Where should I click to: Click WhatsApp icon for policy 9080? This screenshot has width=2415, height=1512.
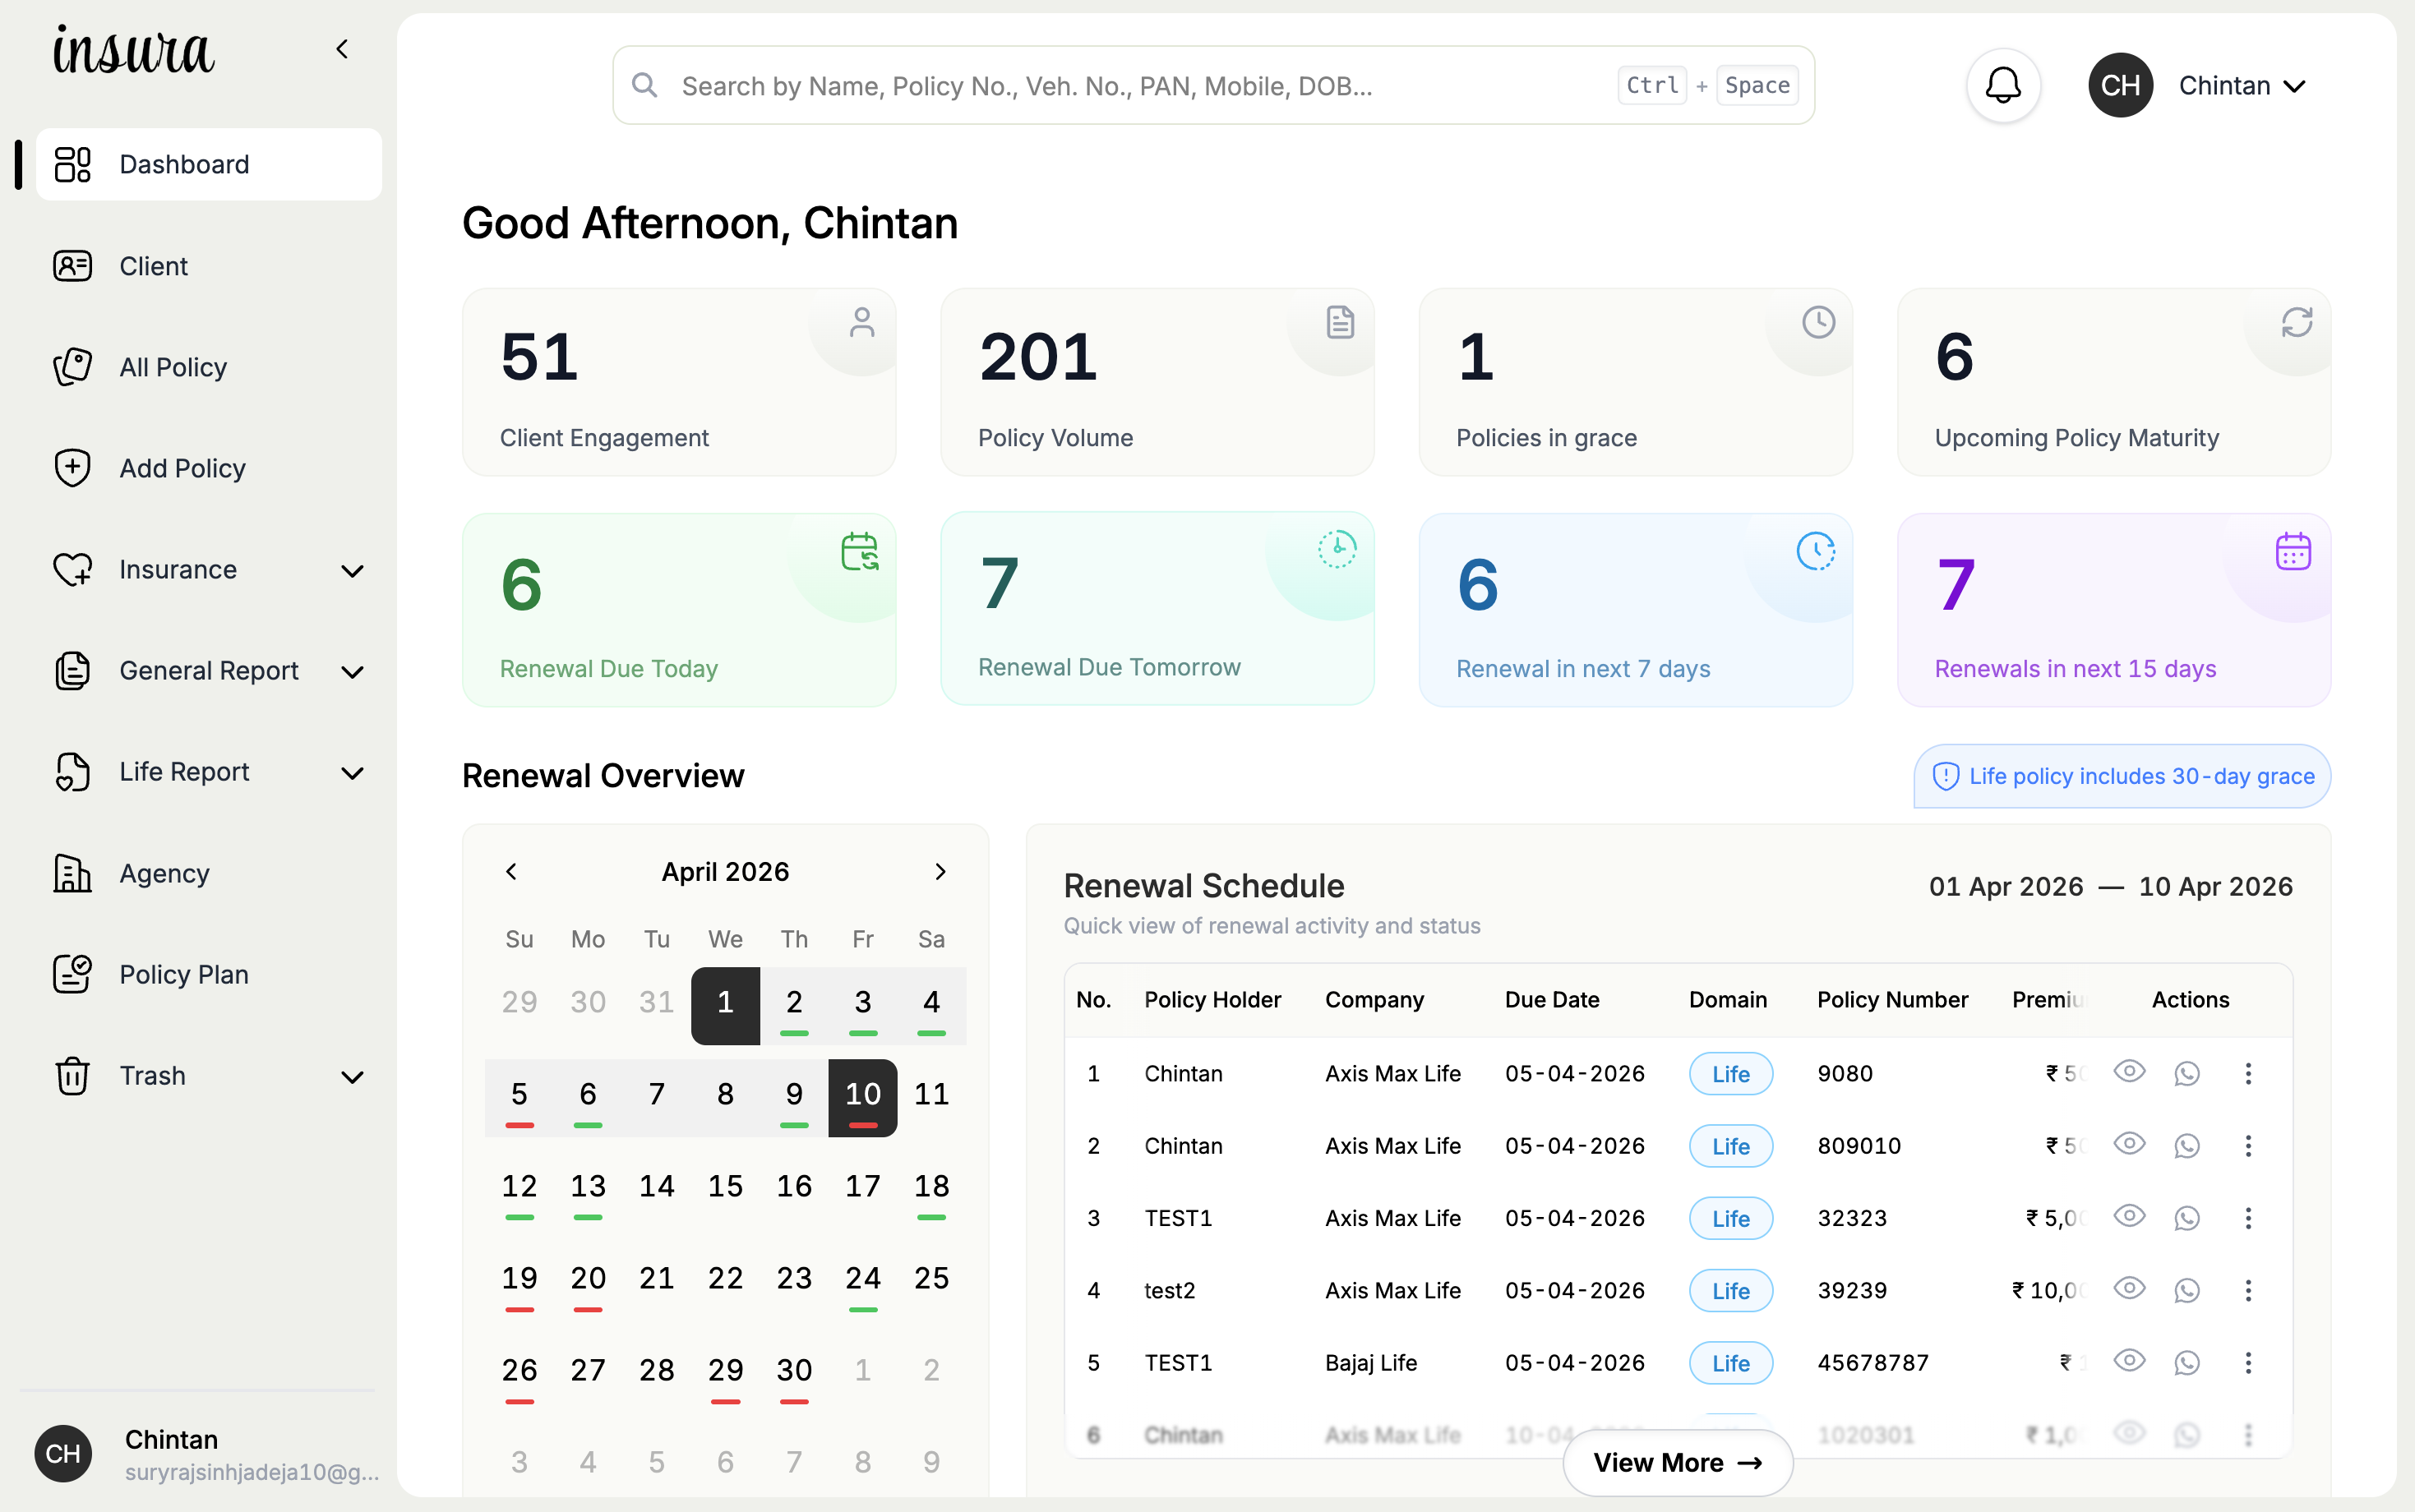click(2187, 1073)
